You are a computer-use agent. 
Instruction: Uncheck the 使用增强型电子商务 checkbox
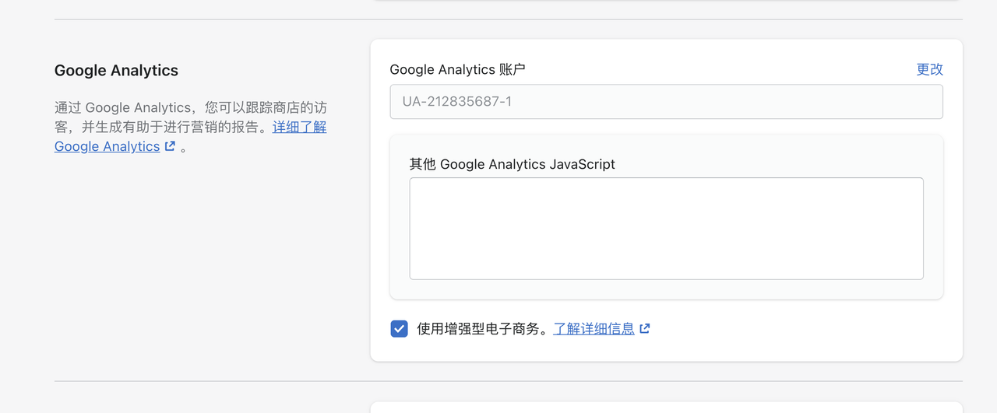click(x=399, y=329)
